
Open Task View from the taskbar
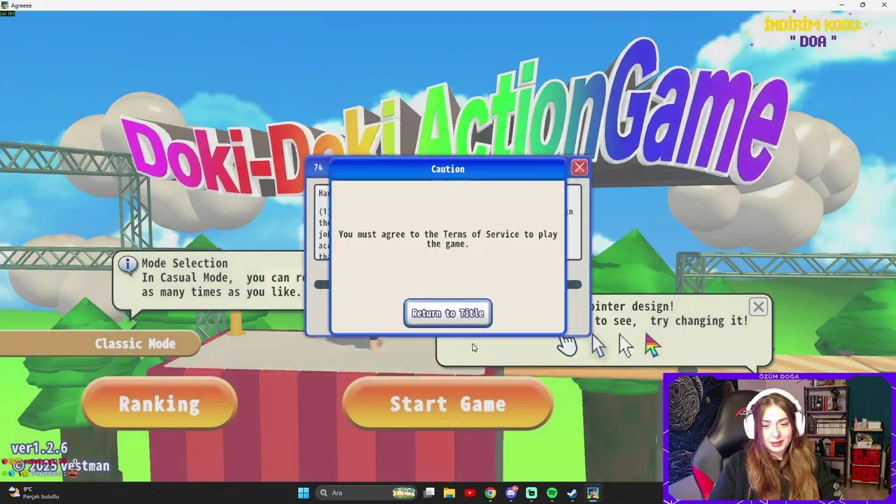429,493
